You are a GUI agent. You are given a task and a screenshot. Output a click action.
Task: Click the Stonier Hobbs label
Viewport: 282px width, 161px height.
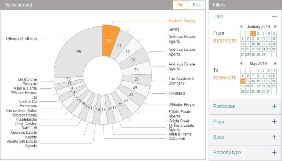[x=25, y=115]
